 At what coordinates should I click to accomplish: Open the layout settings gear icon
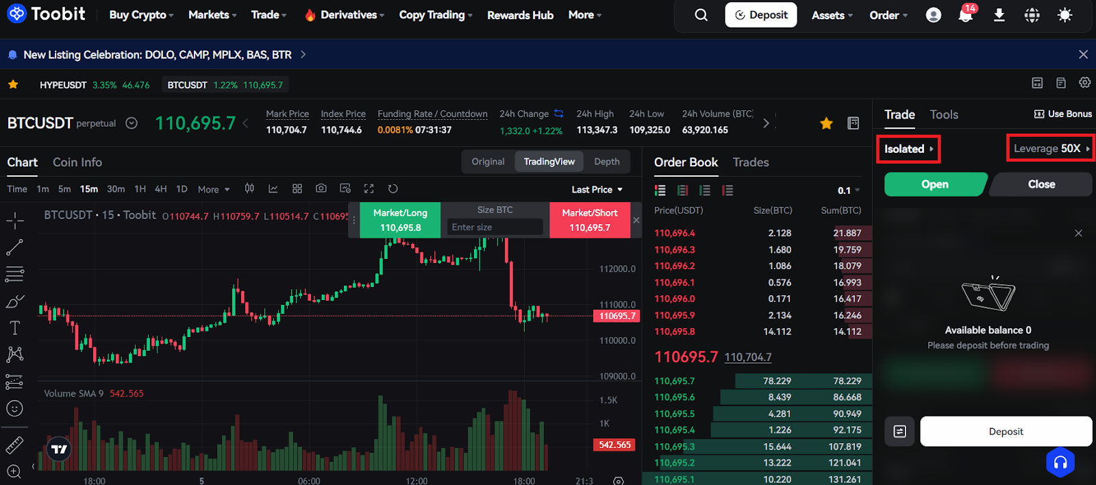[1085, 83]
